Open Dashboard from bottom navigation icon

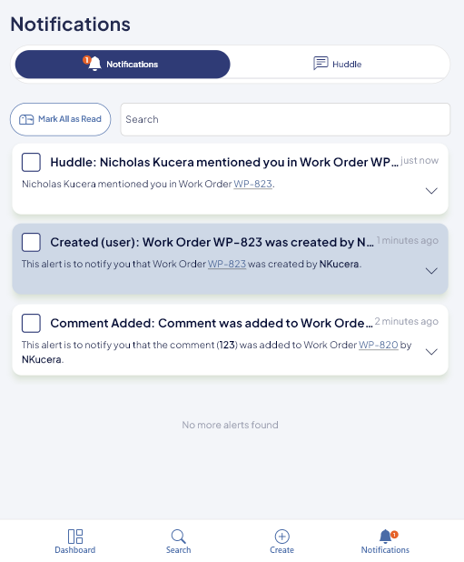pos(75,537)
